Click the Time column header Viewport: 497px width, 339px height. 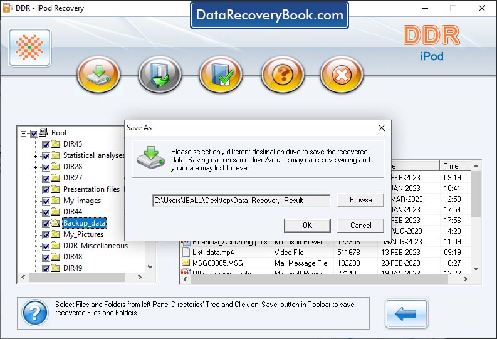[x=456, y=165]
